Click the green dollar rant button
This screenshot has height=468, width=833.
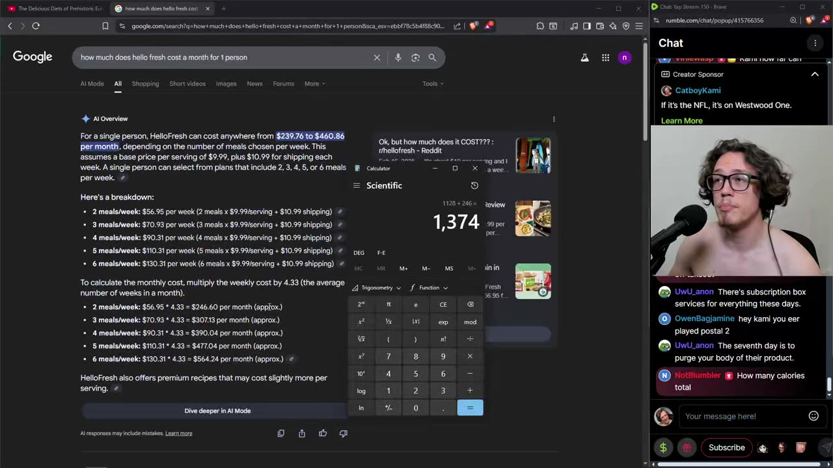(x=663, y=447)
